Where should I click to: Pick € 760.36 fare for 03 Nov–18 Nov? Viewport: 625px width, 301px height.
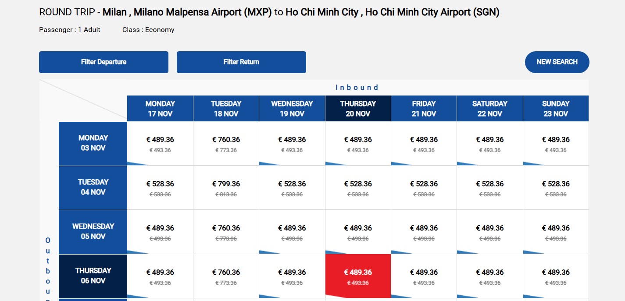[226, 143]
